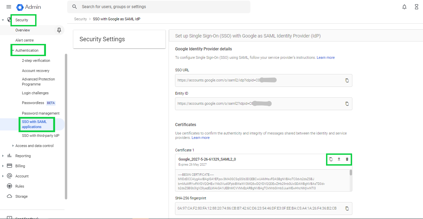Focus the search users, groups or settings field
Screen dimensions: 423x219
(x=162, y=7)
